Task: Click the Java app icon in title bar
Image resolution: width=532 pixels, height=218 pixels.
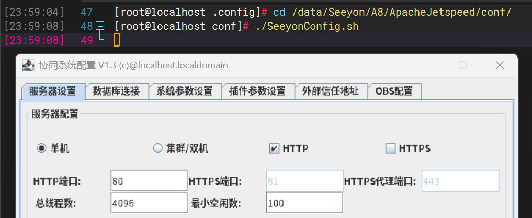Action: point(28,65)
